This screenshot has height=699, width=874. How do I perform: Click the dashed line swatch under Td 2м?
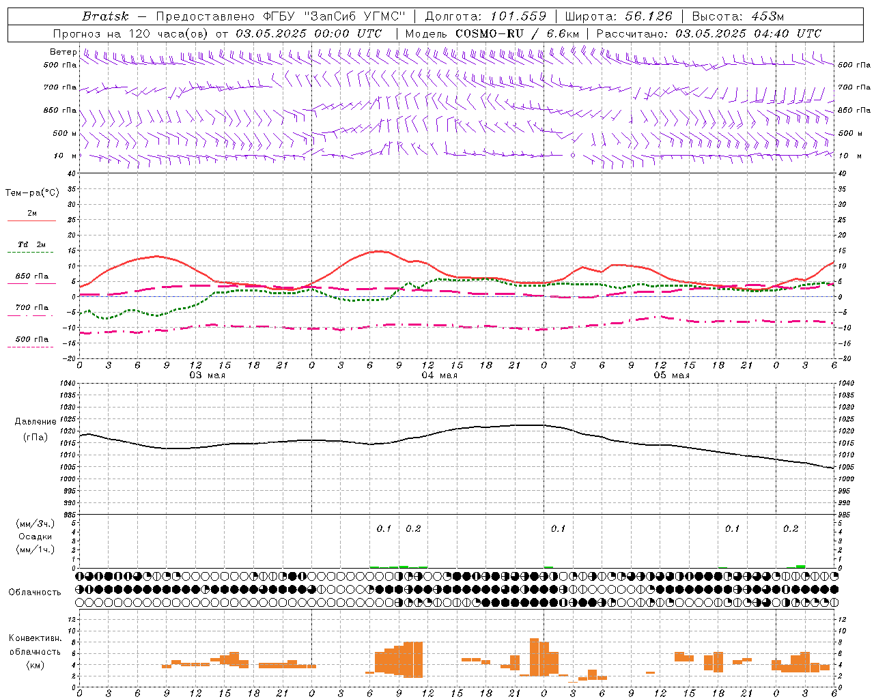click(x=30, y=253)
